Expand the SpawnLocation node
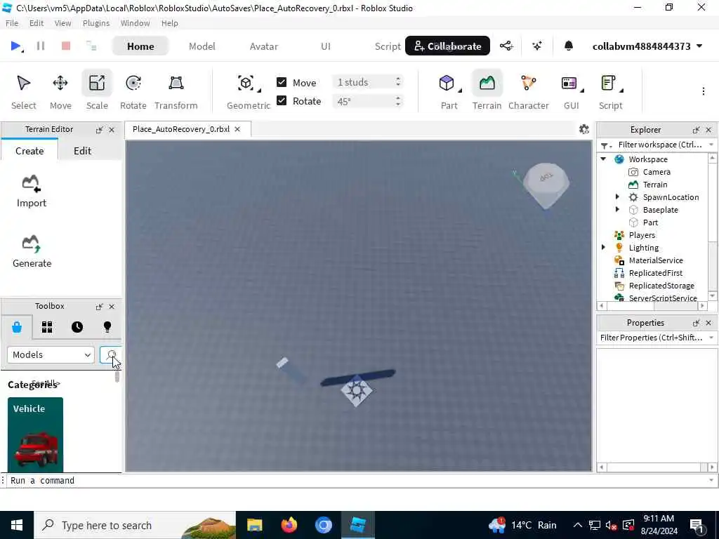 click(x=617, y=197)
